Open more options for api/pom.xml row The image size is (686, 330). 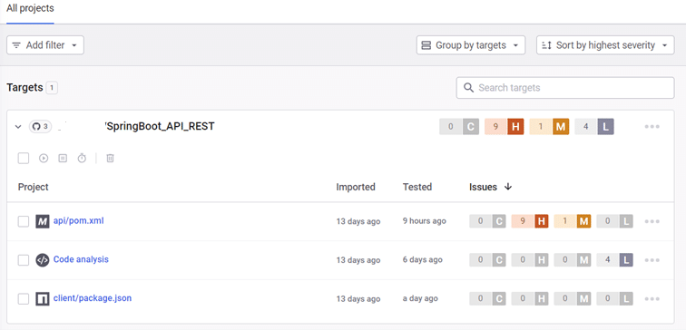(x=652, y=221)
